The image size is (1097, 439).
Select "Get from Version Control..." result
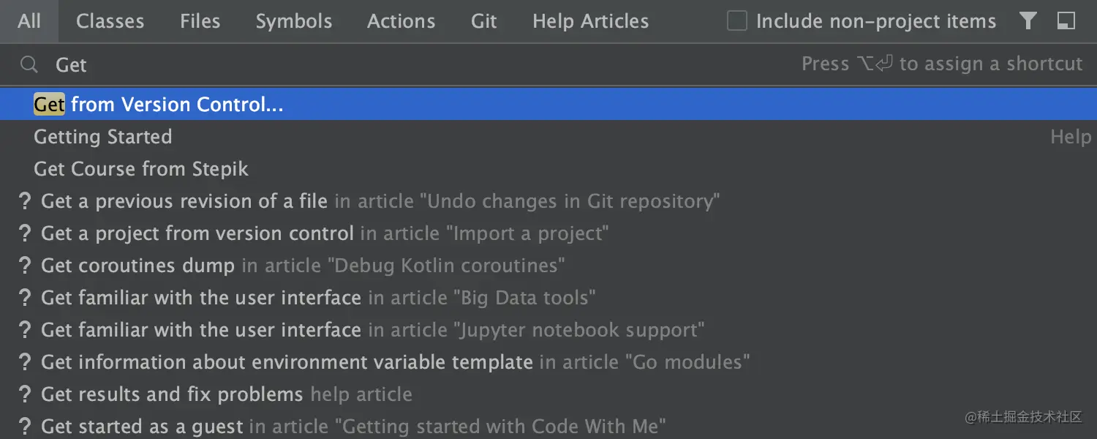pyautogui.click(x=159, y=105)
